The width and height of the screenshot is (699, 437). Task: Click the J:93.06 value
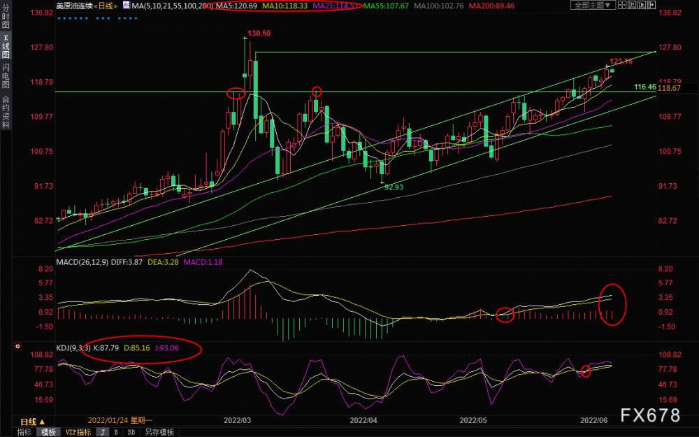coord(167,348)
